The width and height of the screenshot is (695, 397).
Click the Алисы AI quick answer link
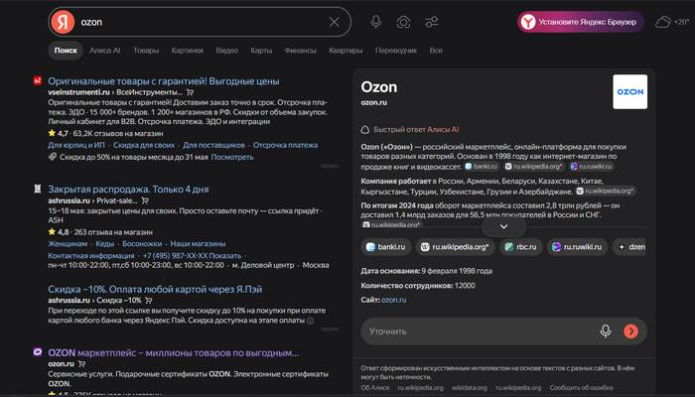coord(443,130)
